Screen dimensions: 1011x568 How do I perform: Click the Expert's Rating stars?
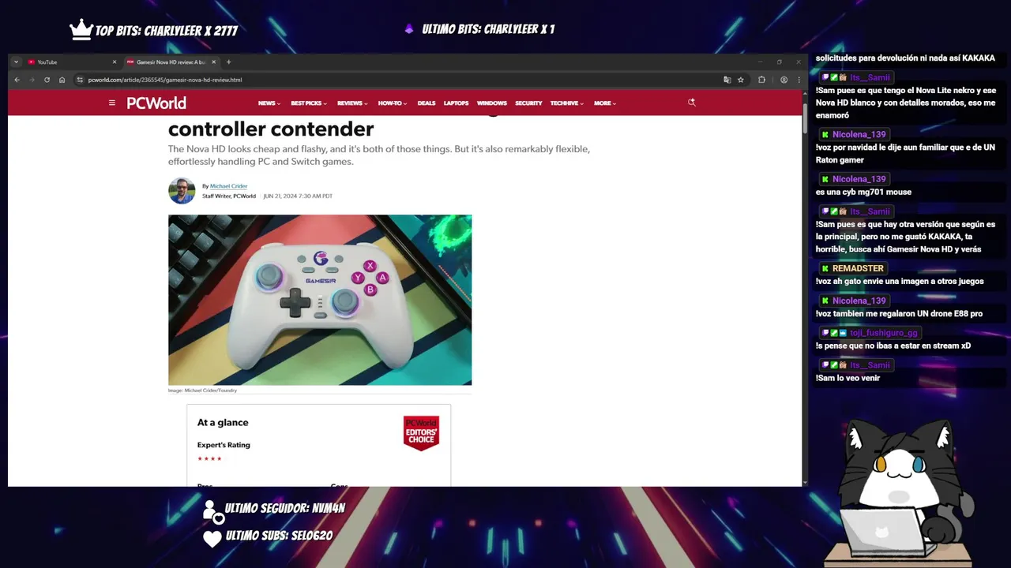pos(209,458)
